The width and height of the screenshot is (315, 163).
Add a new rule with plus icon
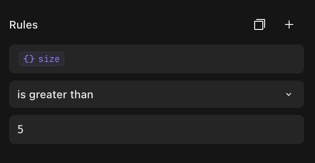point(289,24)
